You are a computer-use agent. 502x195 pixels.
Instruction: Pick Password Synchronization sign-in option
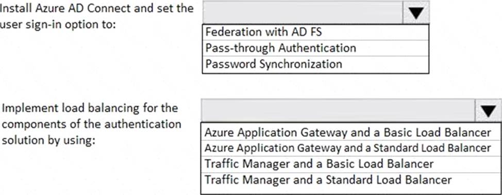click(315, 64)
